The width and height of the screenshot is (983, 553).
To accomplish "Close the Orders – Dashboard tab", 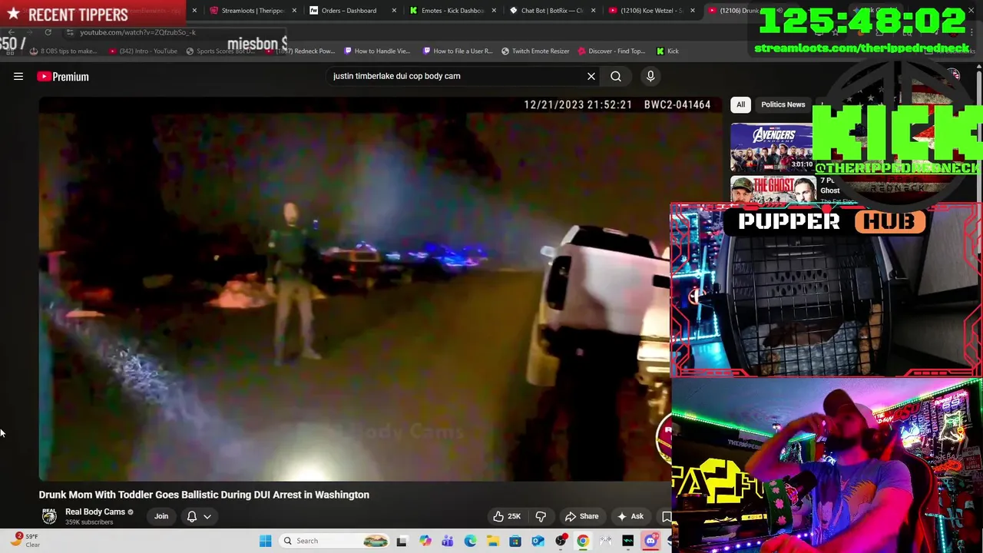I will pos(395,11).
